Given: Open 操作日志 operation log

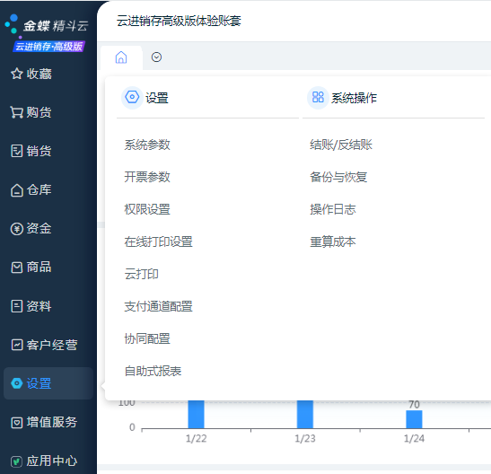Looking at the screenshot, I should point(333,209).
